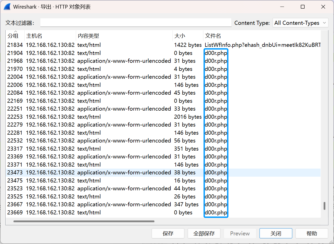
Task: Click the 关闭 button
Action: tap(276, 233)
